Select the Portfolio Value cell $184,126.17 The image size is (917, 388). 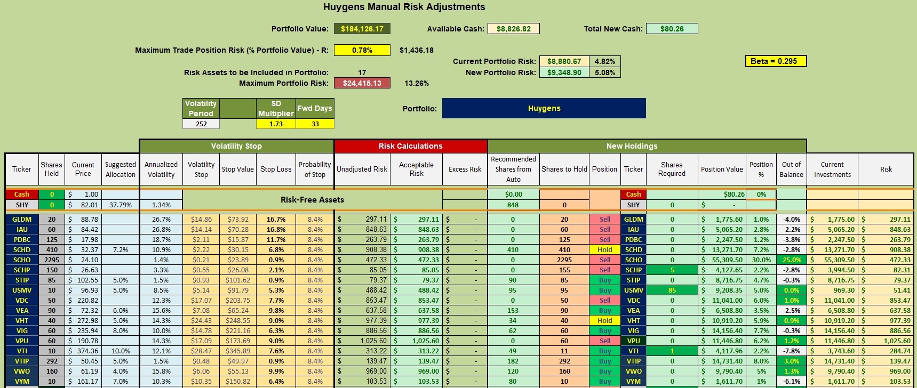[x=362, y=29]
